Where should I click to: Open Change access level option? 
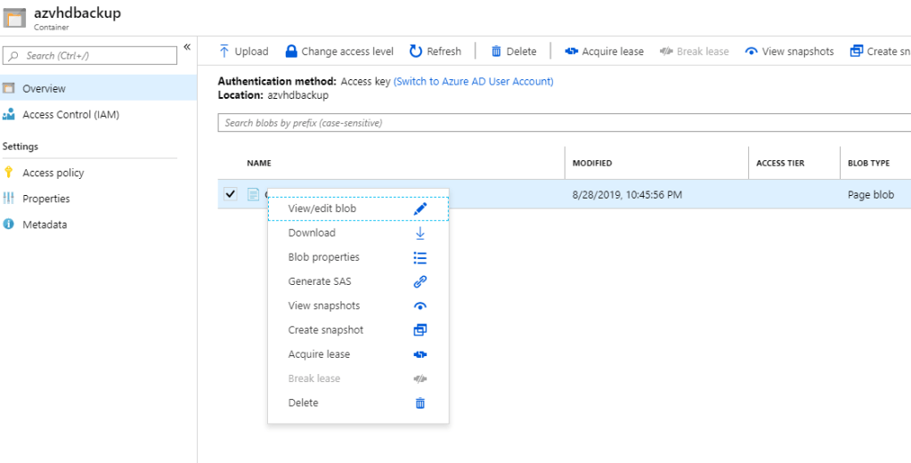(x=338, y=52)
